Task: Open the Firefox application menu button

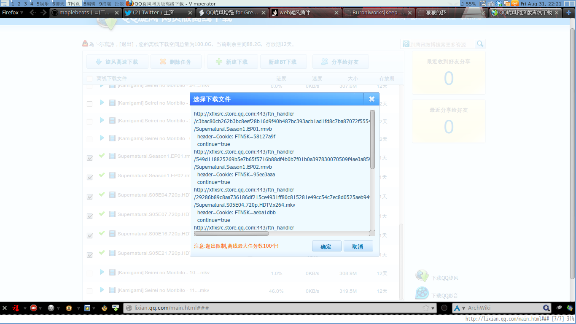Action: (13, 13)
